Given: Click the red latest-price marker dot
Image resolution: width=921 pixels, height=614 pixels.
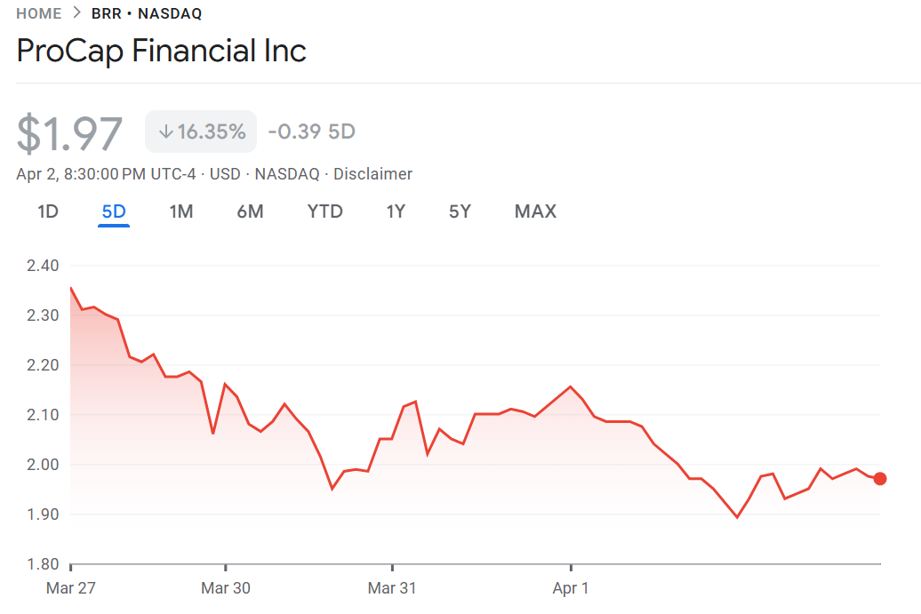Looking at the screenshot, I should point(880,478).
